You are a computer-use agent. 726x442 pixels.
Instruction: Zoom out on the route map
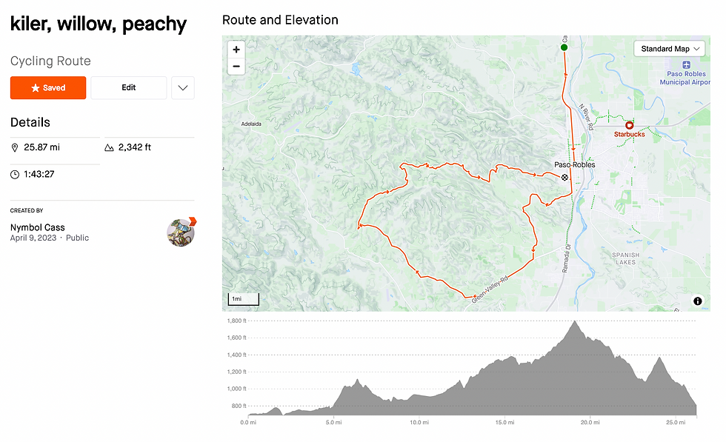(x=236, y=66)
